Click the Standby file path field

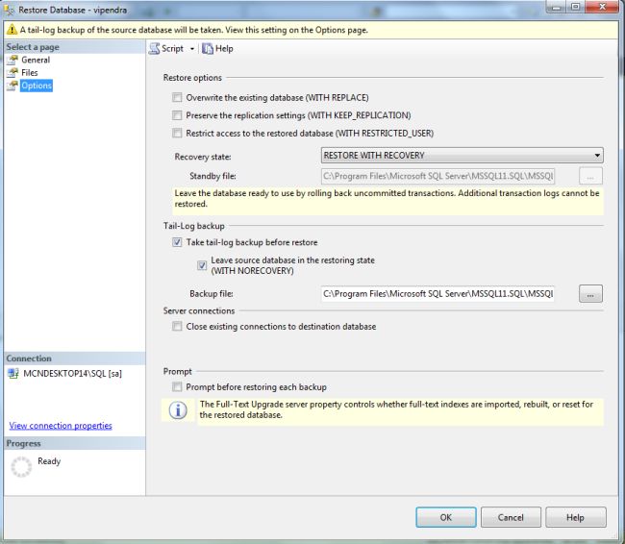tap(437, 176)
